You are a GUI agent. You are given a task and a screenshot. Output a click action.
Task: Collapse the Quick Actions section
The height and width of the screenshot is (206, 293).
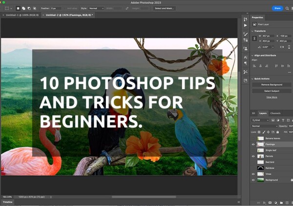252,79
